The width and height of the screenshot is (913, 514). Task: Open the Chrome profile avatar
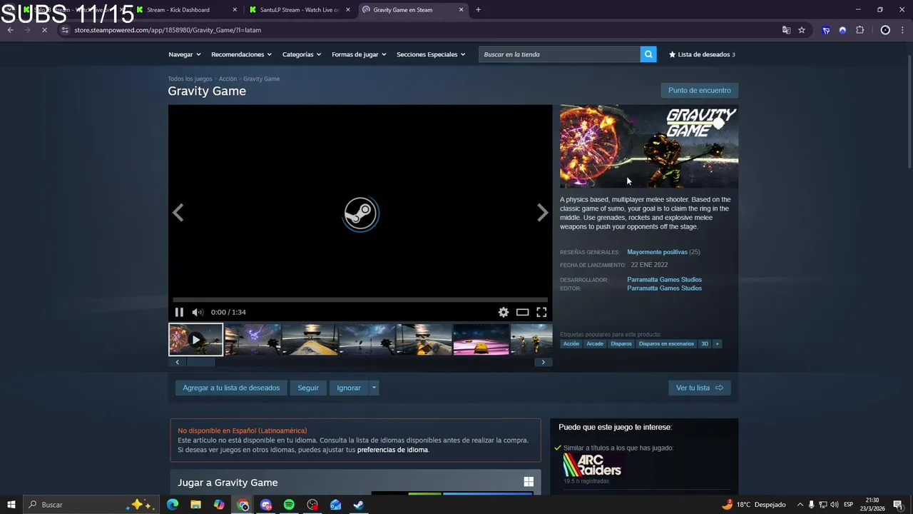[x=885, y=30]
